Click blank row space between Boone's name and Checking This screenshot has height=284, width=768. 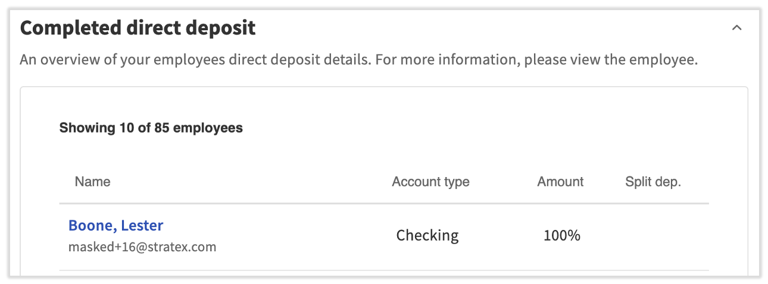[x=298, y=236]
